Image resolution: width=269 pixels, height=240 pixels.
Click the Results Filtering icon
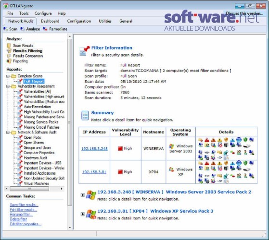pos(9,51)
